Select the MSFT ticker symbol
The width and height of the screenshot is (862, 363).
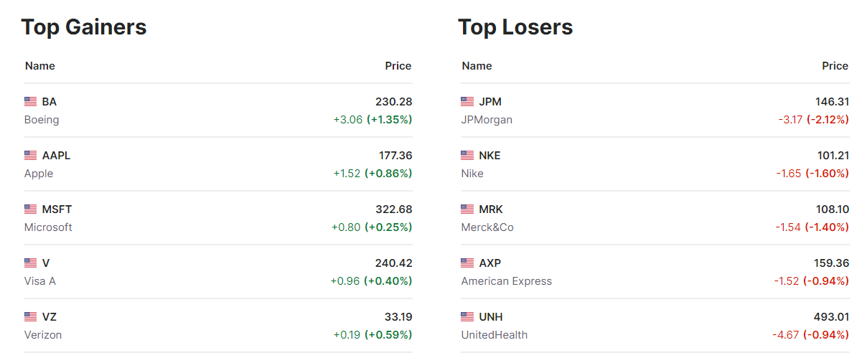pyautogui.click(x=57, y=209)
